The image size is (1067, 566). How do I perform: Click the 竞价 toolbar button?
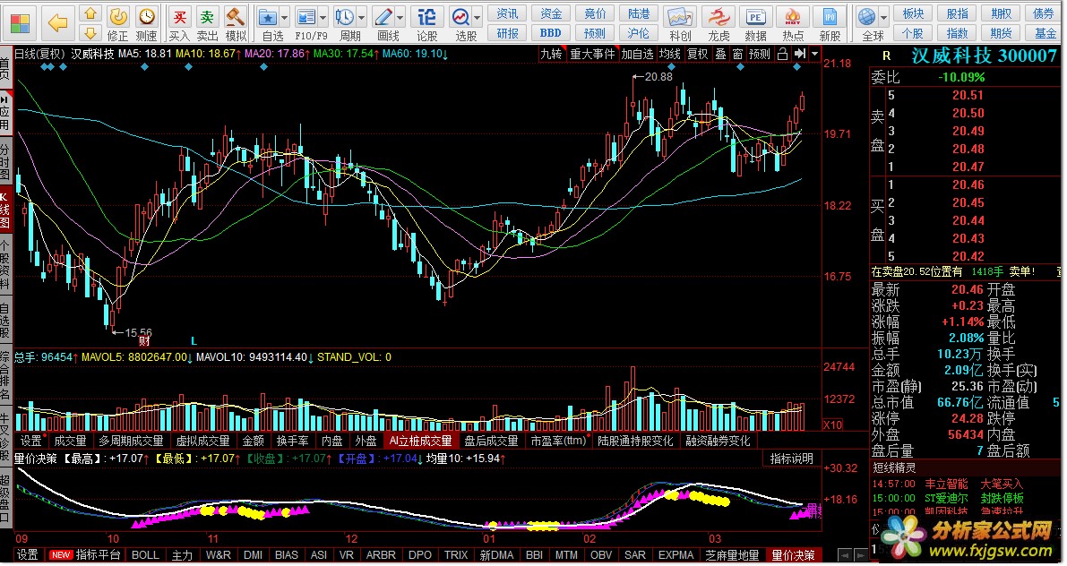[x=595, y=13]
